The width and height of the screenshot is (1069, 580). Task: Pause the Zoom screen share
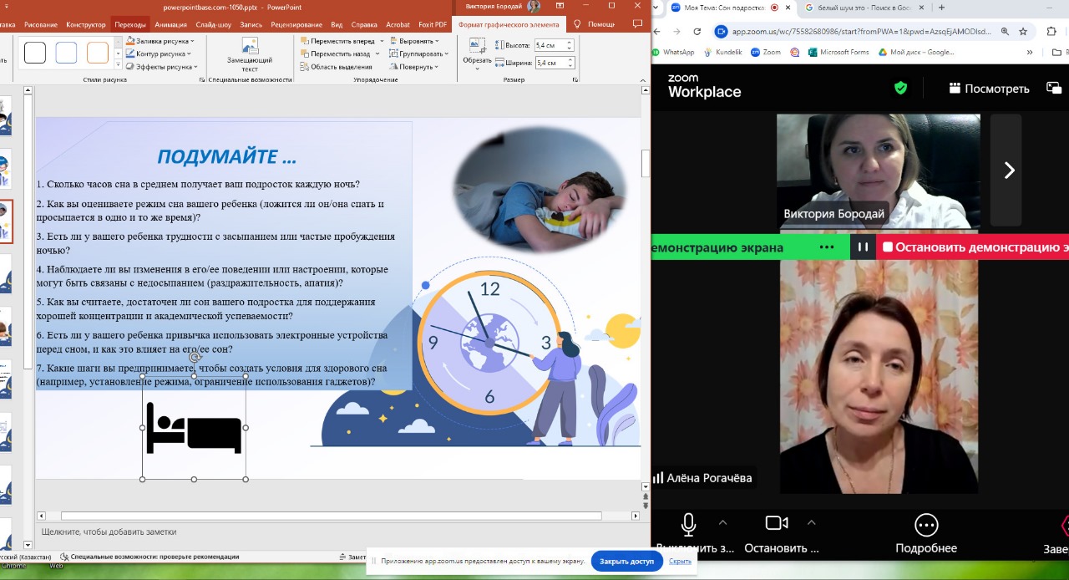[x=863, y=247]
